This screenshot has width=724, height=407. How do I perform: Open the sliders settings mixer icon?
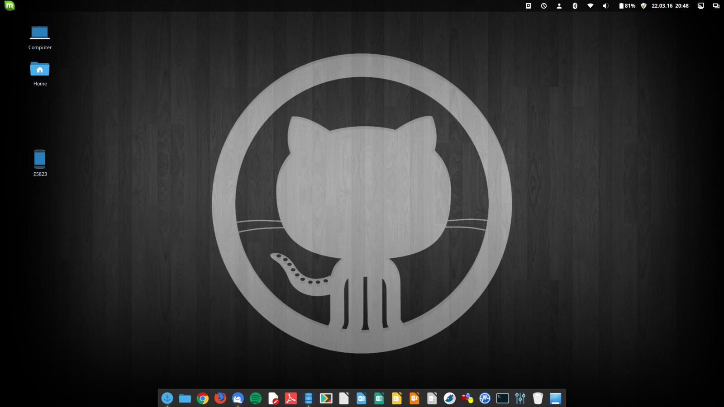click(x=520, y=398)
